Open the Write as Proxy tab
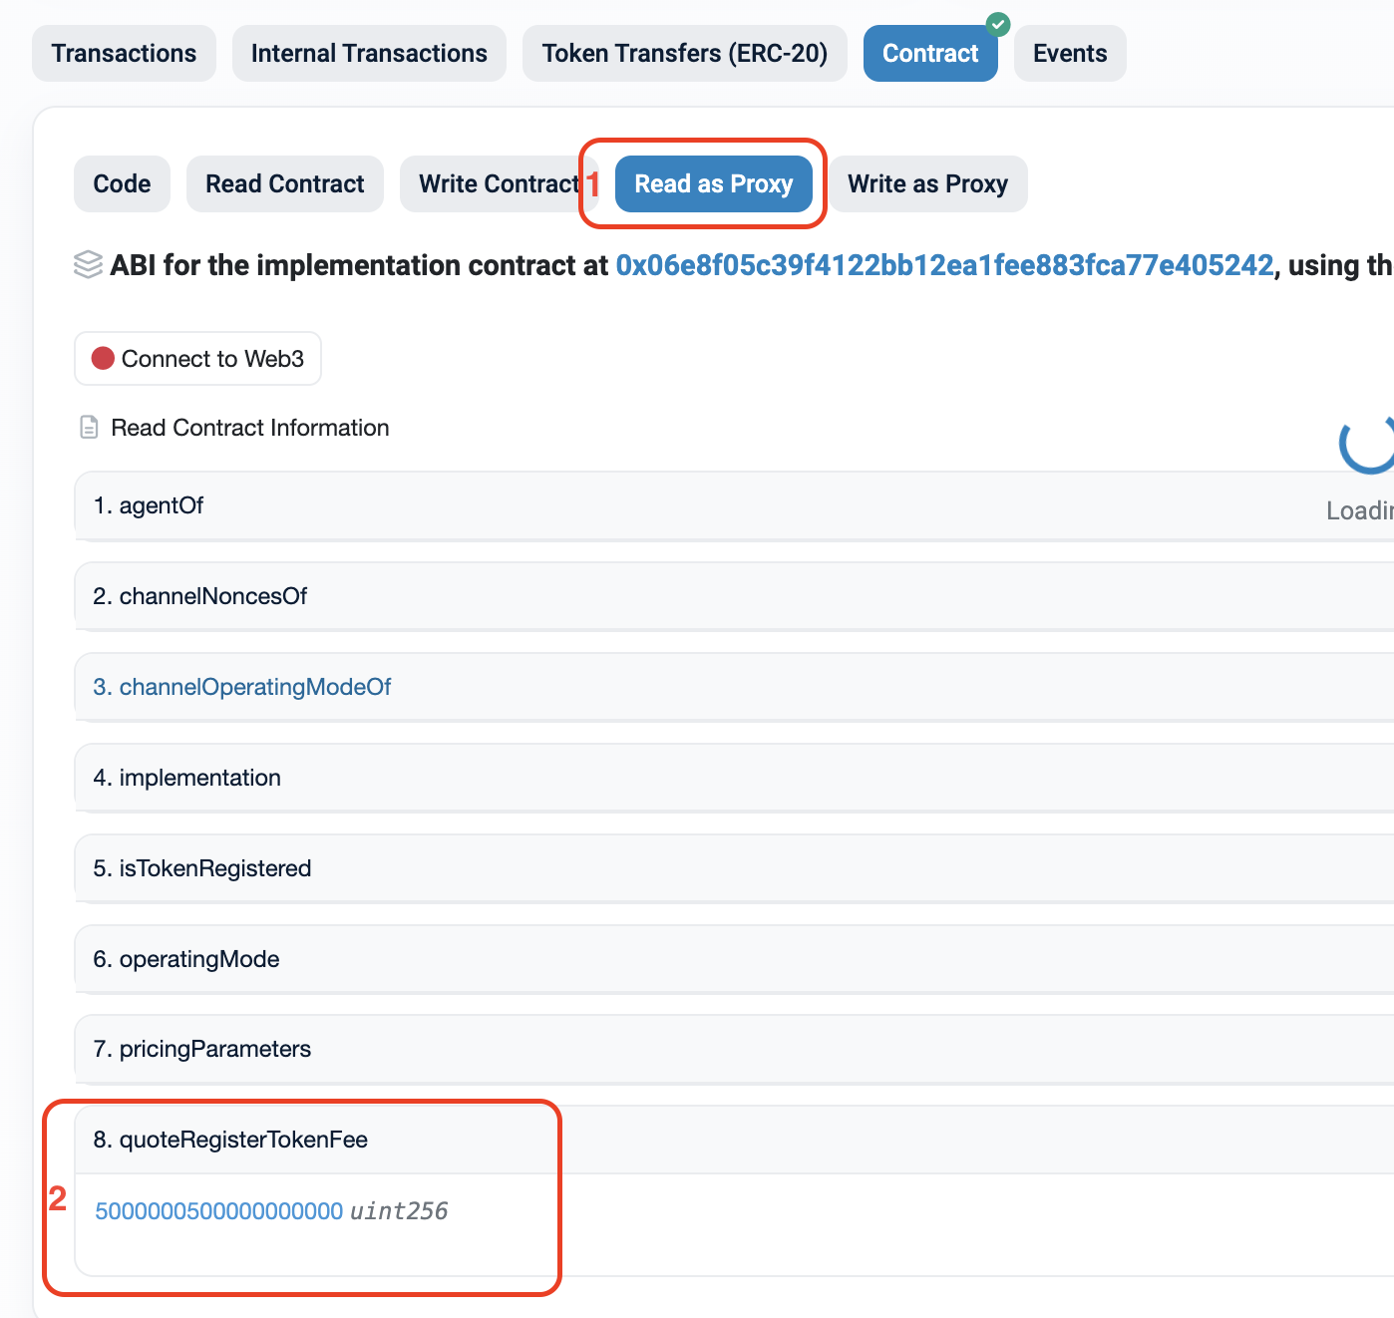 click(x=927, y=184)
